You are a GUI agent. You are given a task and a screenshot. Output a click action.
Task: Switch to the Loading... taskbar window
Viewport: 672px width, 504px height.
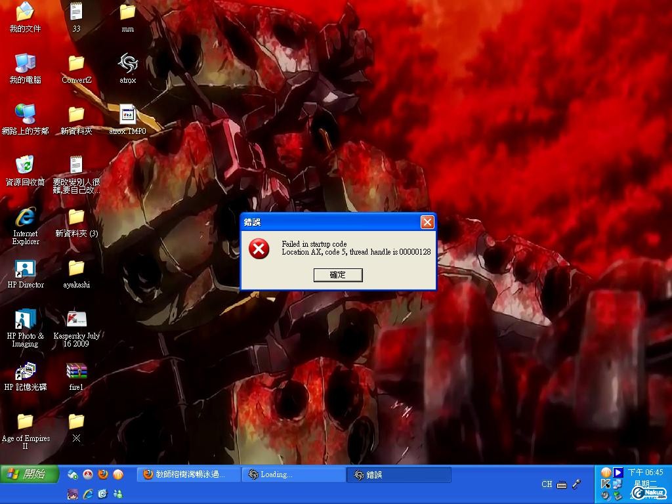pos(294,474)
